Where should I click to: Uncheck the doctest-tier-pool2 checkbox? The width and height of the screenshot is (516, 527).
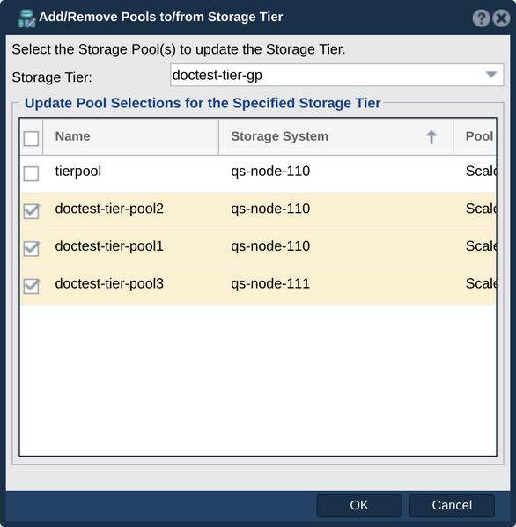32,211
